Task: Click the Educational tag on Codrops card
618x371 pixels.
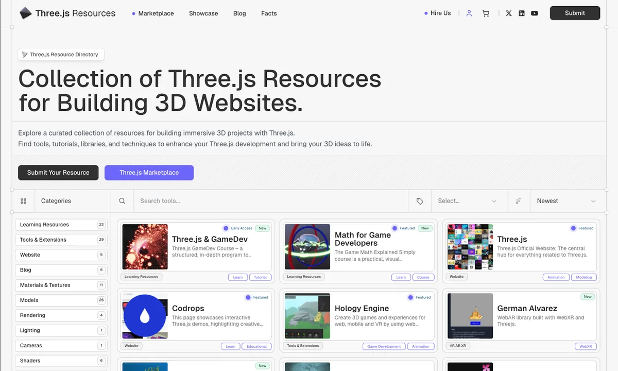Action: pos(256,346)
